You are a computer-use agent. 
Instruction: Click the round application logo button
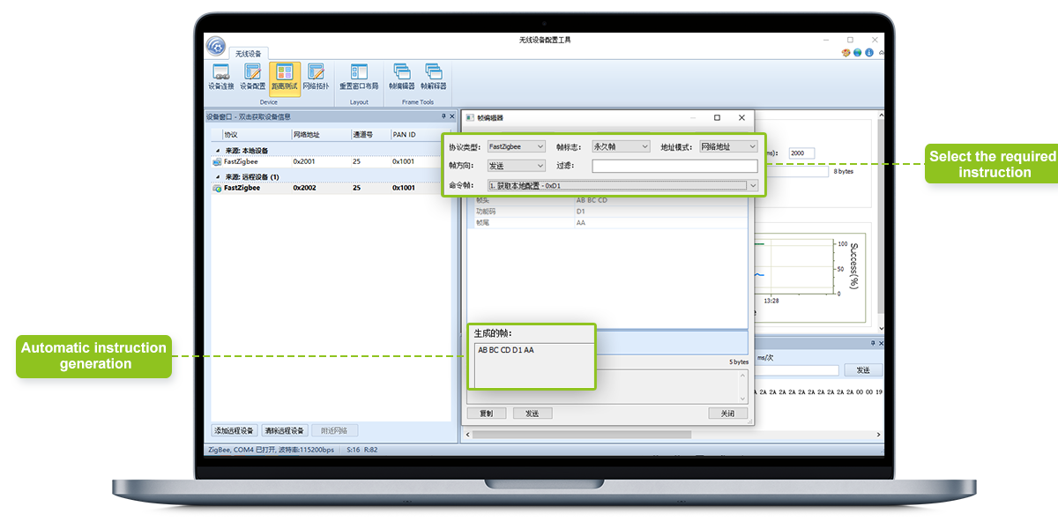(216, 46)
